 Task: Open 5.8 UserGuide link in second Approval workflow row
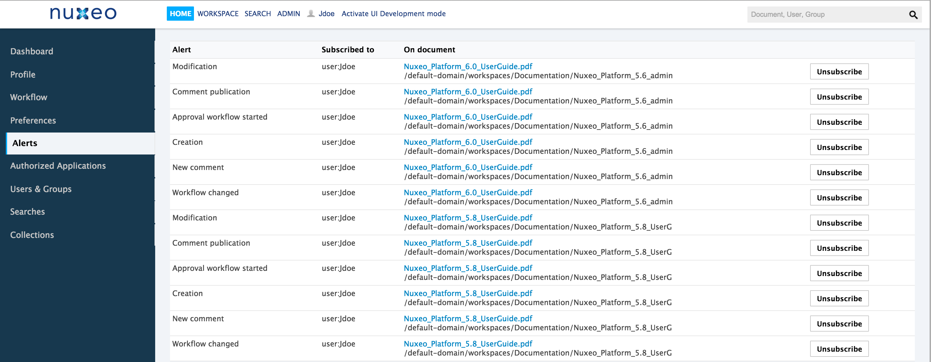(x=468, y=268)
